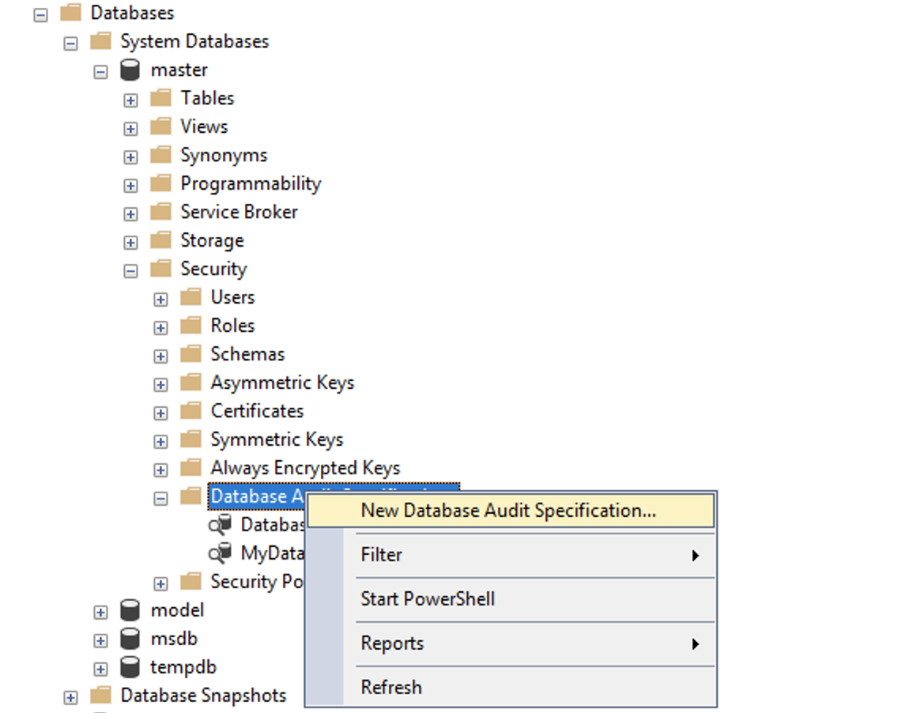The image size is (898, 713).
Task: Expand the Always Encrypted Keys node
Action: pos(160,468)
